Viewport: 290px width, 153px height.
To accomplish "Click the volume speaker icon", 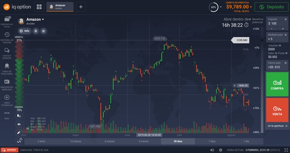I will click(212, 150).
